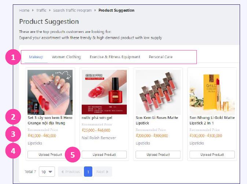The width and height of the screenshot is (247, 184).
Task: Expand the page size dropdown showing 10
Action: (x=47, y=172)
